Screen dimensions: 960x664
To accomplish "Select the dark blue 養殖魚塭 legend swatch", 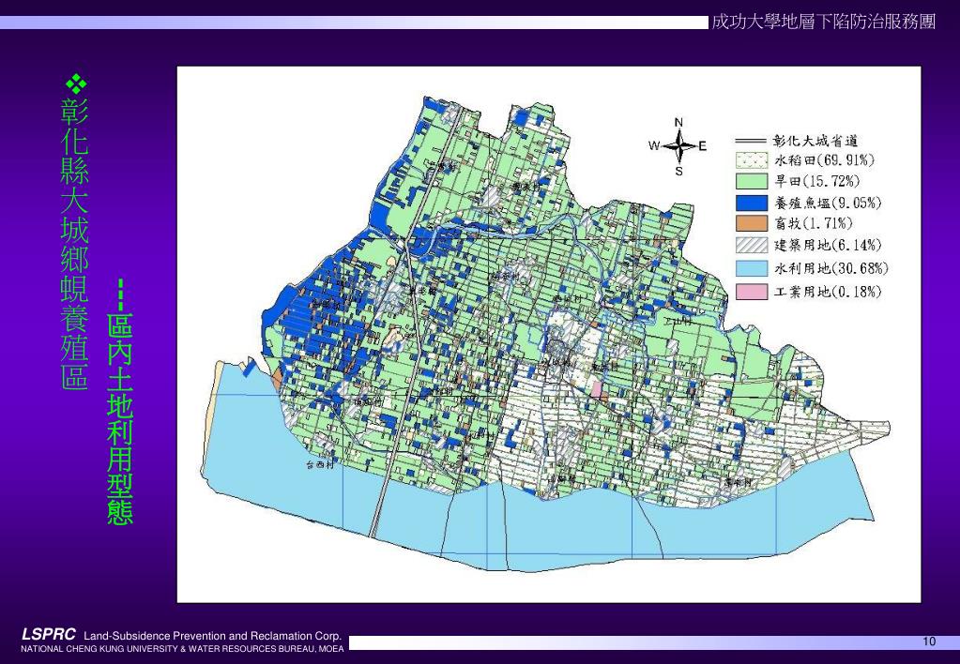I will 751,203.
